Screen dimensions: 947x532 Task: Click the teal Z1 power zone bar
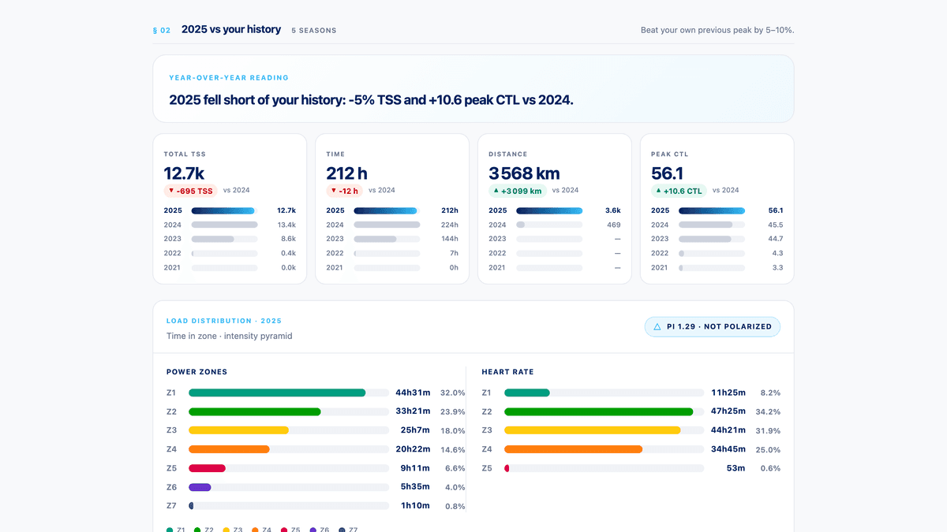tap(277, 392)
